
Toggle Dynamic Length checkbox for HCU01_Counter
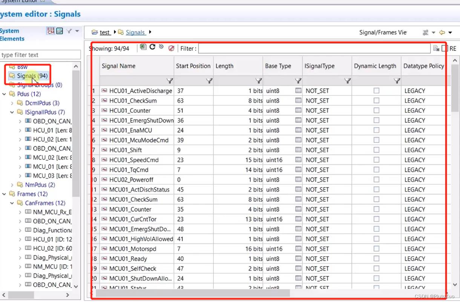pos(376,110)
